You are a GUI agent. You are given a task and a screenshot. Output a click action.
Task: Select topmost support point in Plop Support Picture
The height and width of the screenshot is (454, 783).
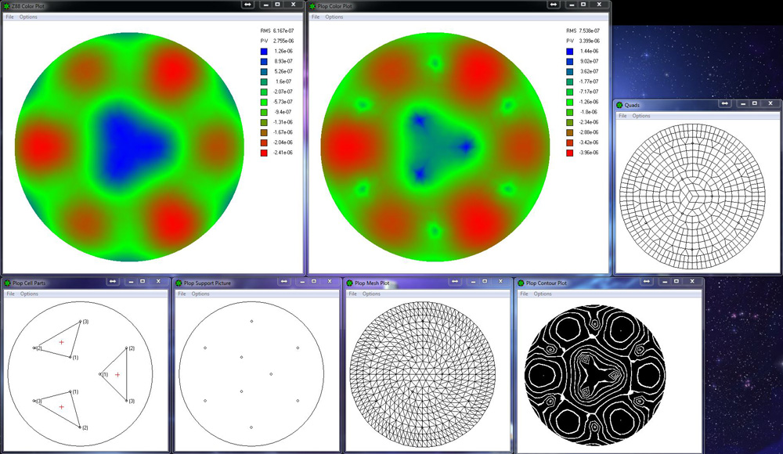251,321
